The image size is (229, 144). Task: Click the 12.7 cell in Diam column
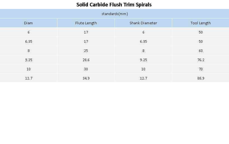(29, 78)
